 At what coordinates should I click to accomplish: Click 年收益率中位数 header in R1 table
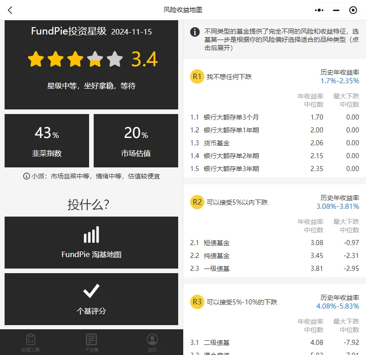[310, 100]
